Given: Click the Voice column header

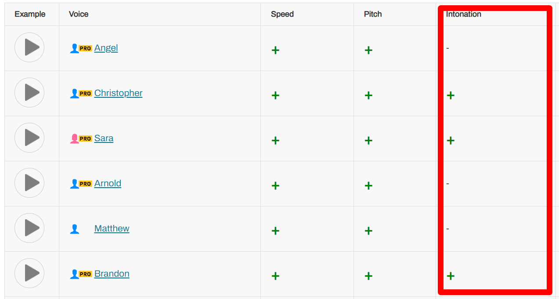Looking at the screenshot, I should [x=79, y=14].
